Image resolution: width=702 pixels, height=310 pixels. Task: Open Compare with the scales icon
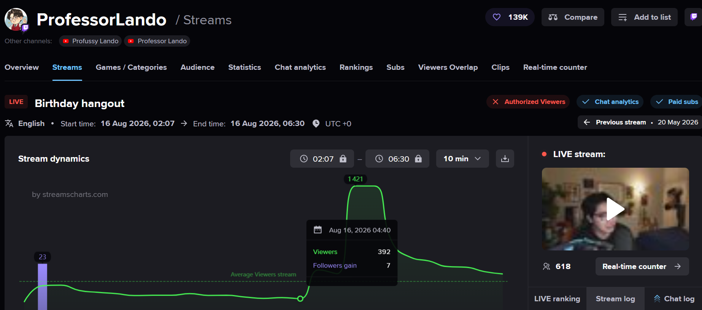(573, 17)
